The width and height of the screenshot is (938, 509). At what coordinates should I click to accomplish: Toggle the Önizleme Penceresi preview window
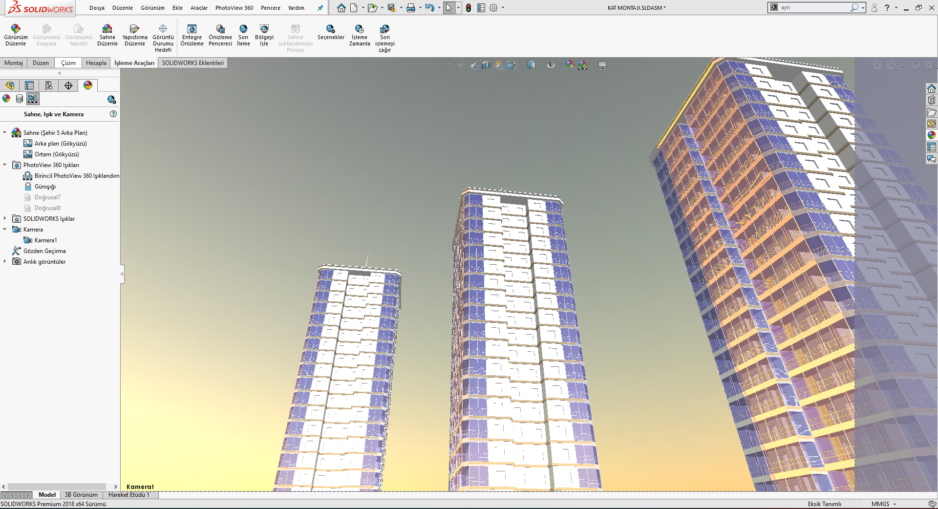coord(220,35)
